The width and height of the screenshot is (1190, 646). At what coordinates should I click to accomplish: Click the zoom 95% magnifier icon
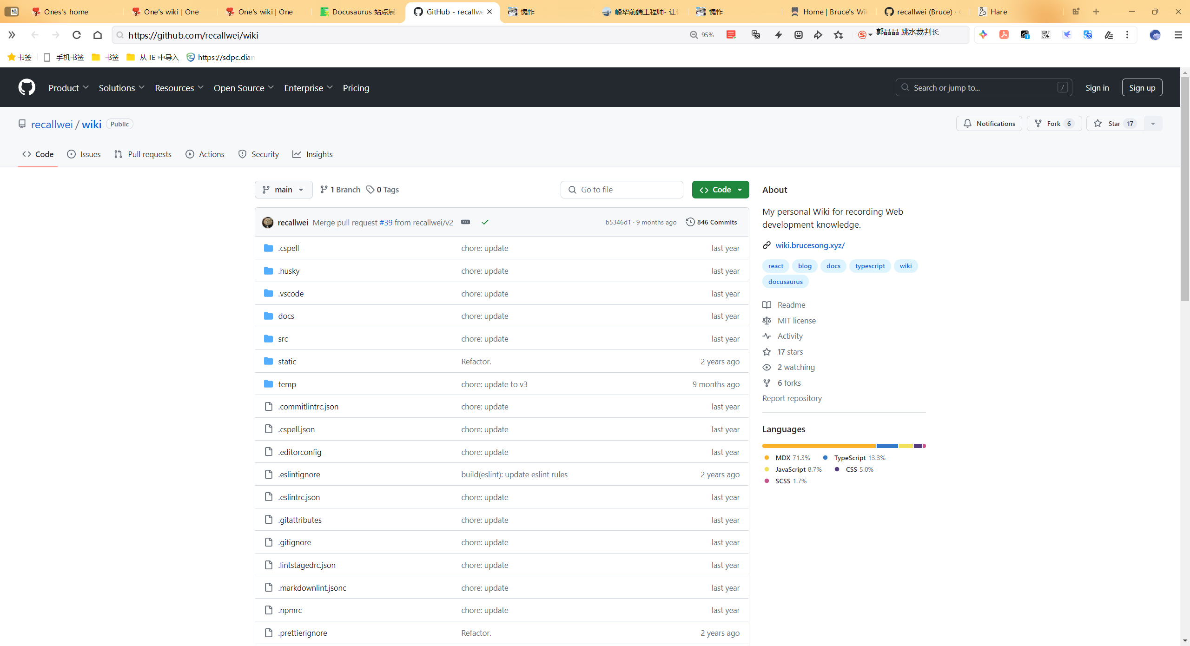coord(694,35)
